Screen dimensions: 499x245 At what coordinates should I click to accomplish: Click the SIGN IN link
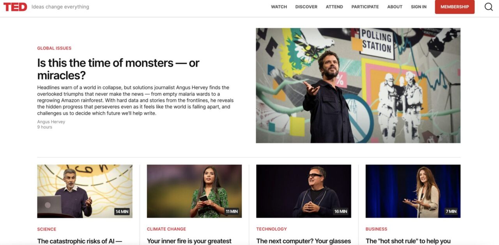click(x=419, y=7)
